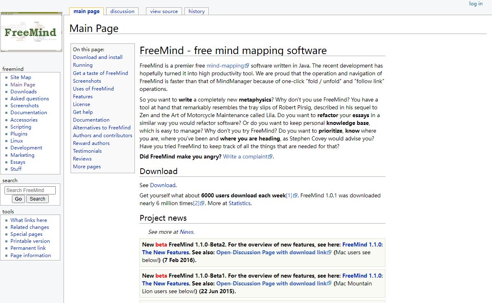
Task: Open What links here tool
Action: tap(29, 220)
